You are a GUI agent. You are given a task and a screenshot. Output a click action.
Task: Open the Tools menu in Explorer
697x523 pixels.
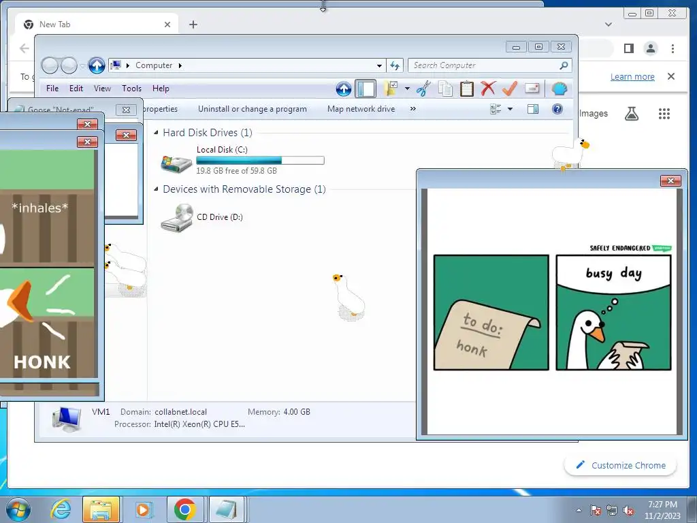(131, 89)
